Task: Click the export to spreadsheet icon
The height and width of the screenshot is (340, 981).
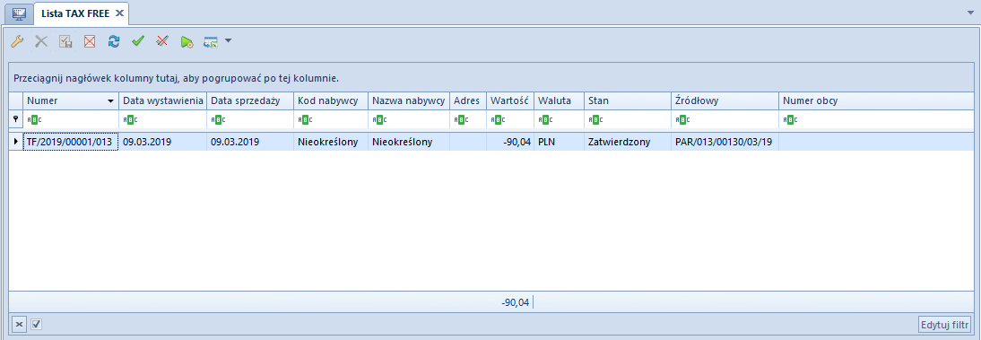Action: tap(210, 41)
